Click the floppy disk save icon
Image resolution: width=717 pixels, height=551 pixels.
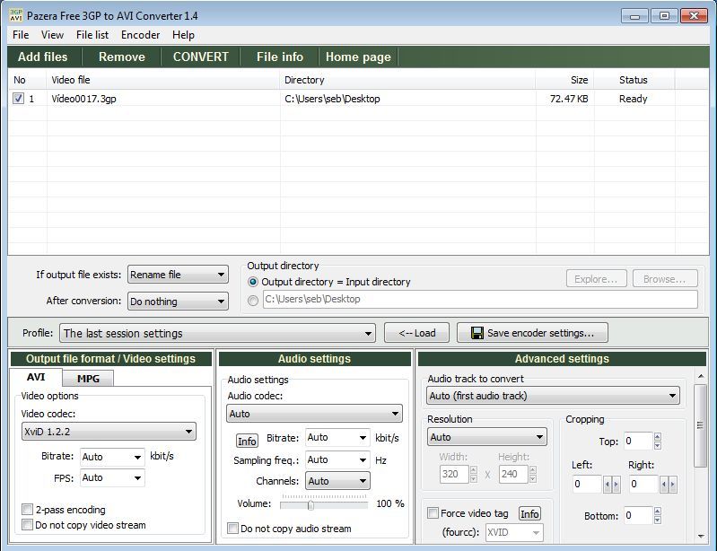477,333
